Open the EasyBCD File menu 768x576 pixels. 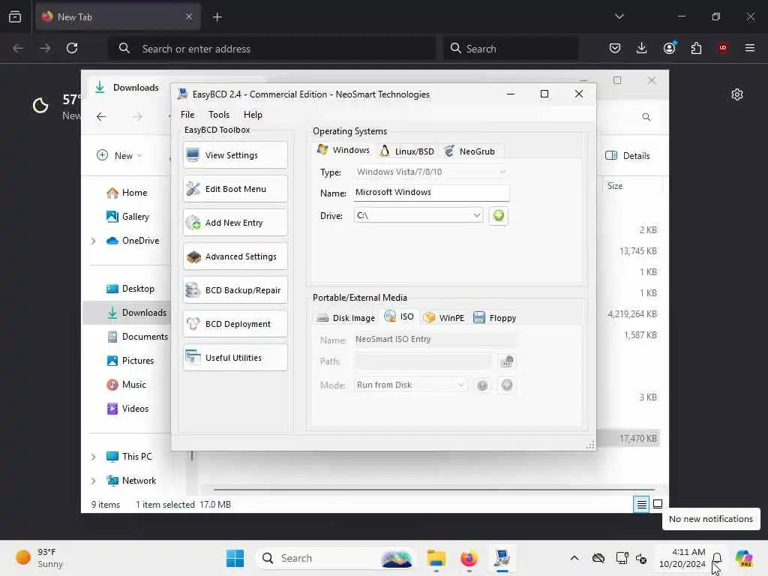[187, 115]
